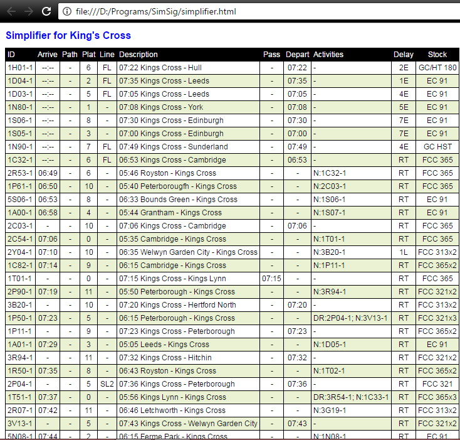460x440 pixels.
Task: Click the Pass column header
Action: point(271,55)
